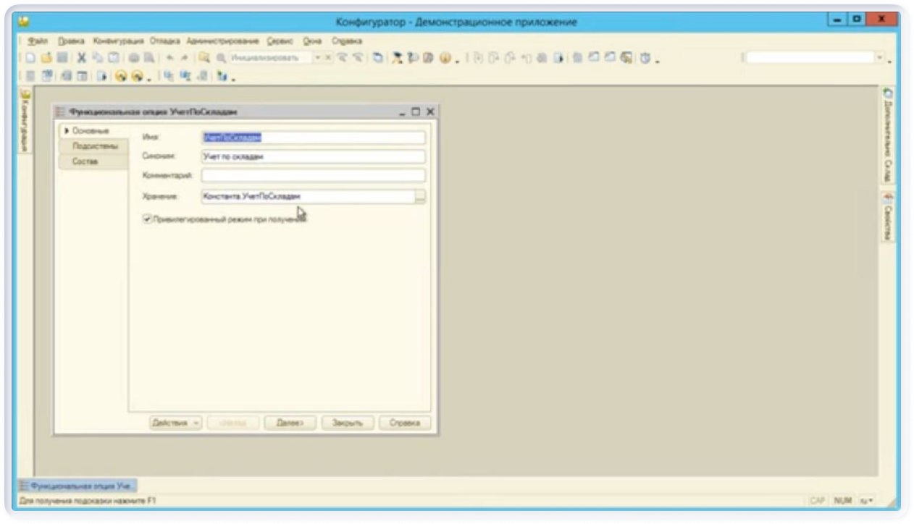The width and height of the screenshot is (914, 524).
Task: Open the Конфигурация menu
Action: (118, 41)
